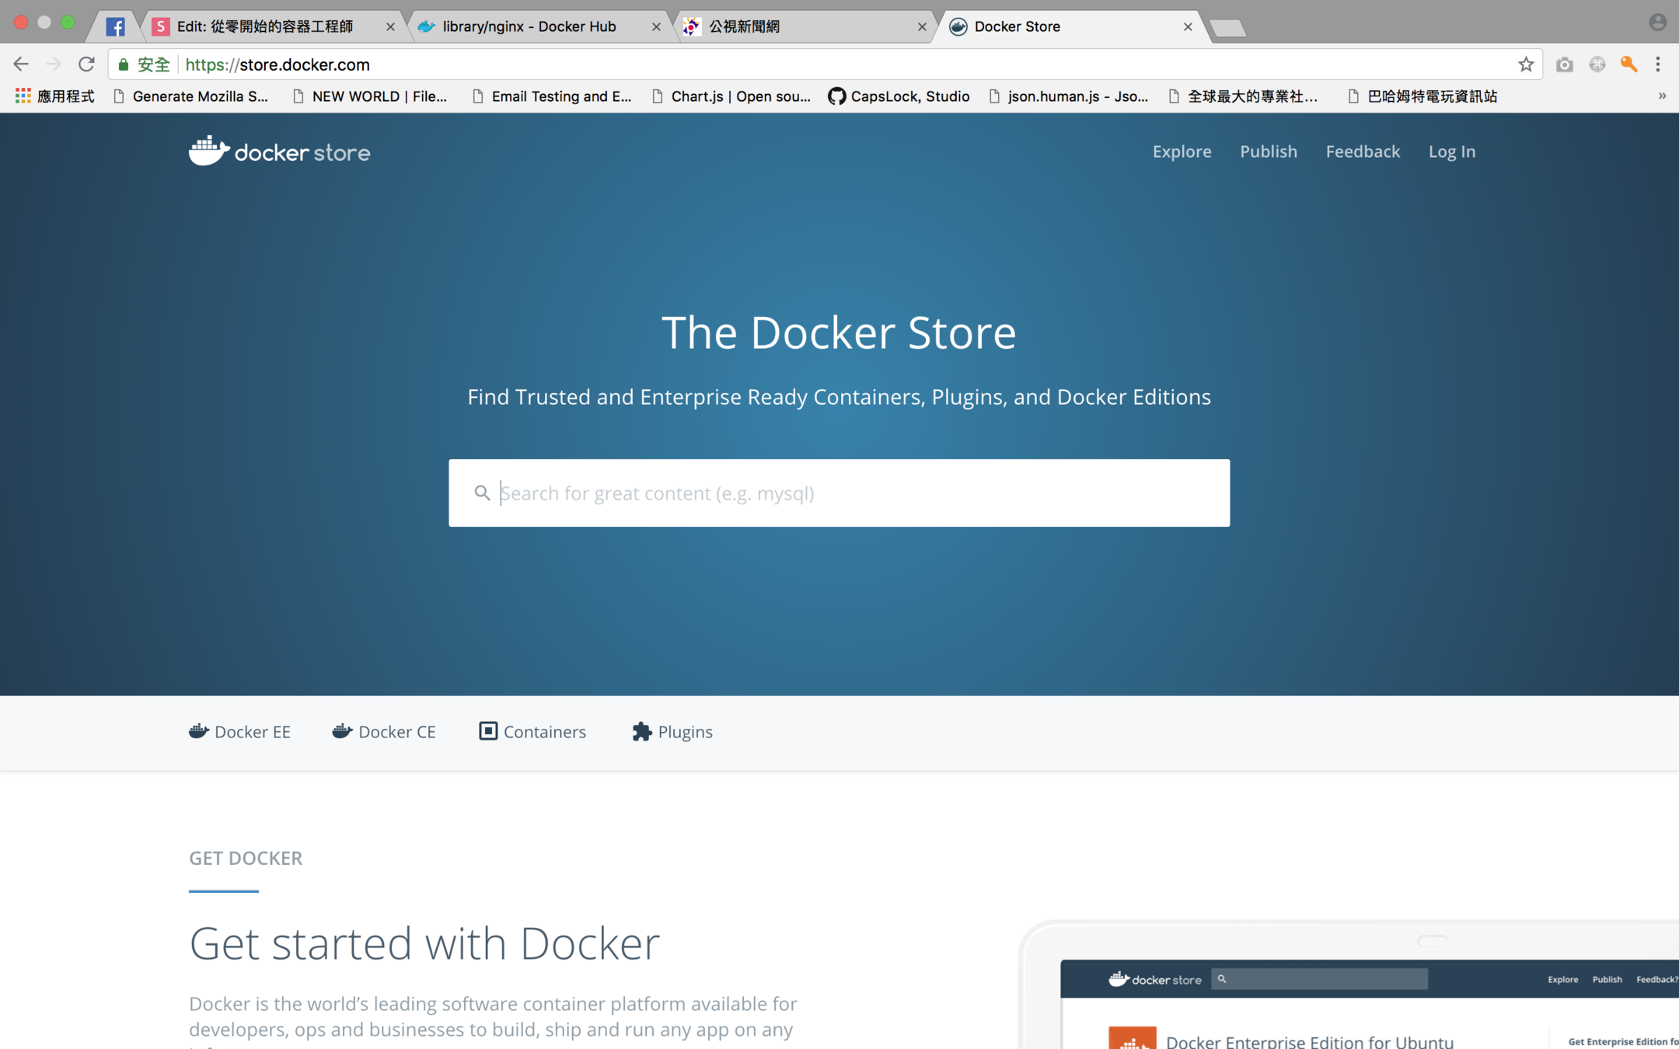The width and height of the screenshot is (1679, 1049).
Task: Select the Docker CE category
Action: pyautogui.click(x=384, y=731)
